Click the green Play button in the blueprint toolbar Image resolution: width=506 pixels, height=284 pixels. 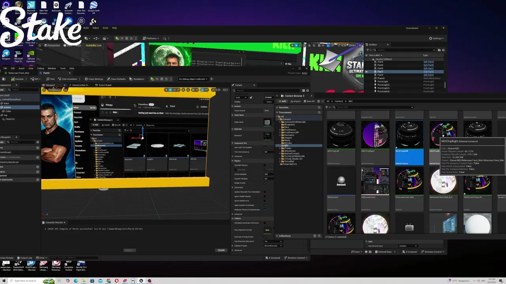click(152, 79)
